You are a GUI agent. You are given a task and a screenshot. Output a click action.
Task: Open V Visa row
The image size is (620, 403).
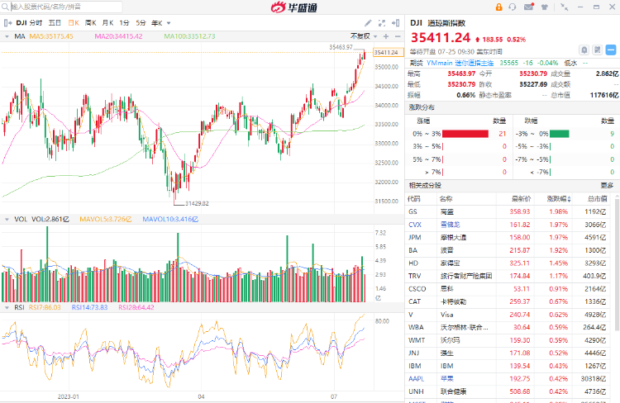coord(508,315)
